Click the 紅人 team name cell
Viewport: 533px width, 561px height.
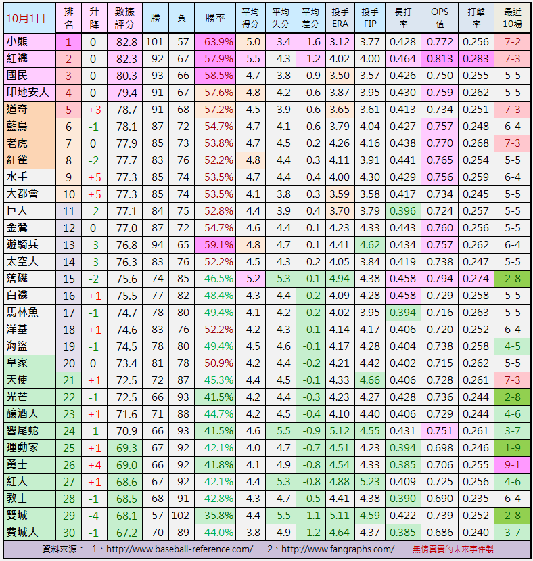(x=30, y=482)
